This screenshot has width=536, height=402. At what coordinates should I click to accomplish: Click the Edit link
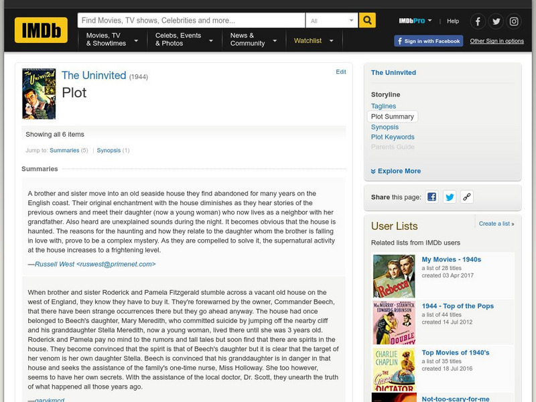(341, 72)
